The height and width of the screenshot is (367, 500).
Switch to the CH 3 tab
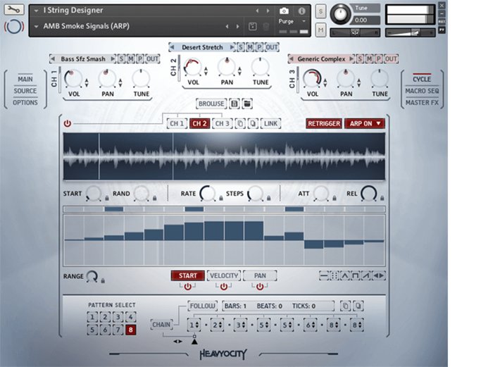pyautogui.click(x=222, y=123)
